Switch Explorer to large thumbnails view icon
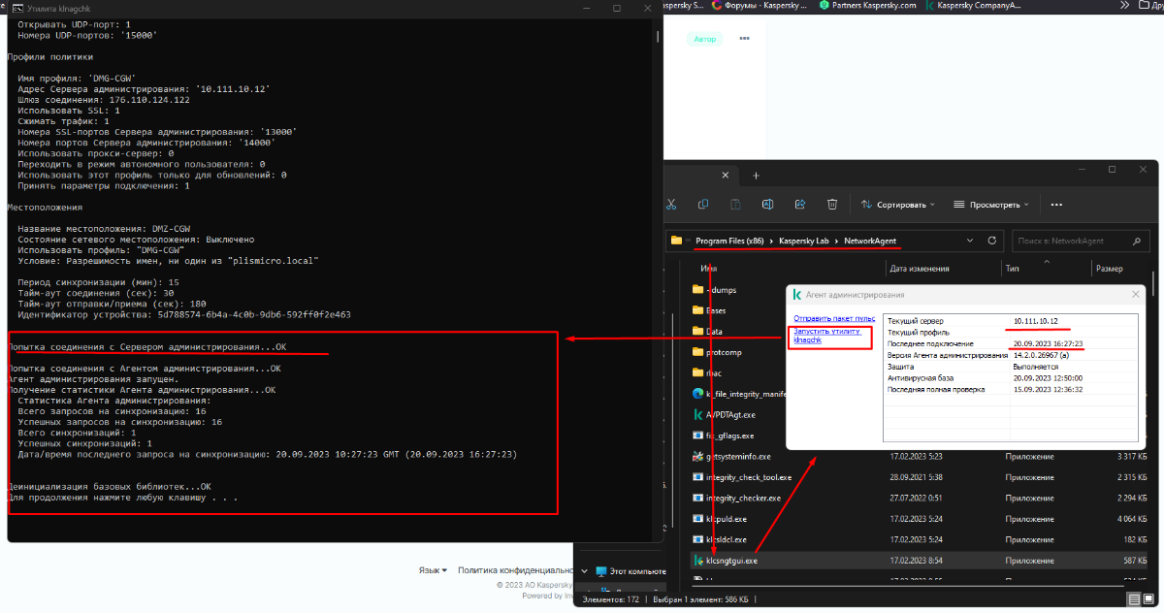The height and width of the screenshot is (613, 1164). point(1149,600)
